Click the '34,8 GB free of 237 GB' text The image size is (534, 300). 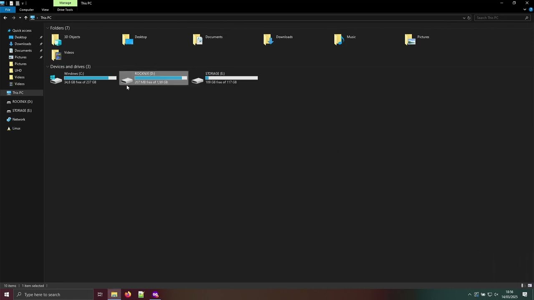click(x=80, y=82)
